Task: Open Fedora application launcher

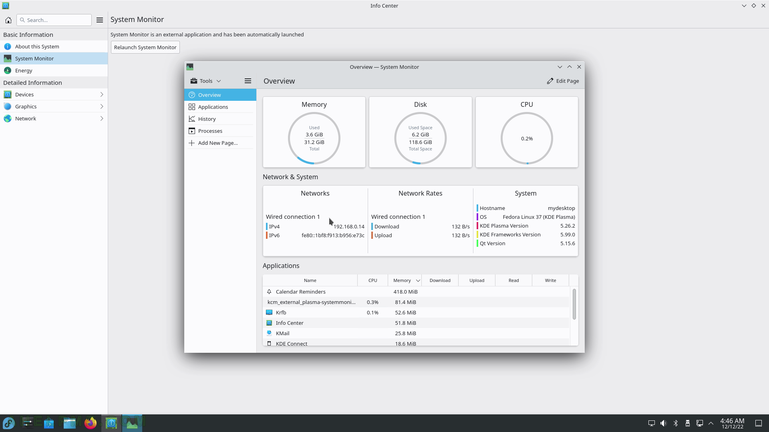Action: pos(9,423)
